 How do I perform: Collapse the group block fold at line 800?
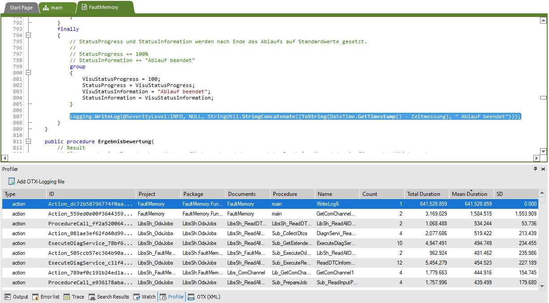coord(29,72)
